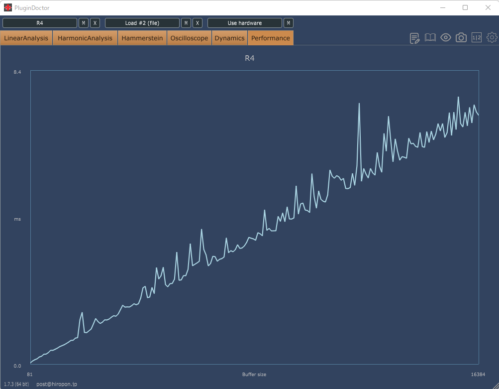
Task: Open the notes editor icon
Action: tap(414, 38)
